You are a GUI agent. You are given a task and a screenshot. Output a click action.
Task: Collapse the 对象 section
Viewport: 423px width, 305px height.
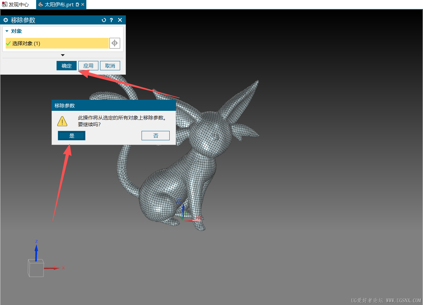pos(7,31)
